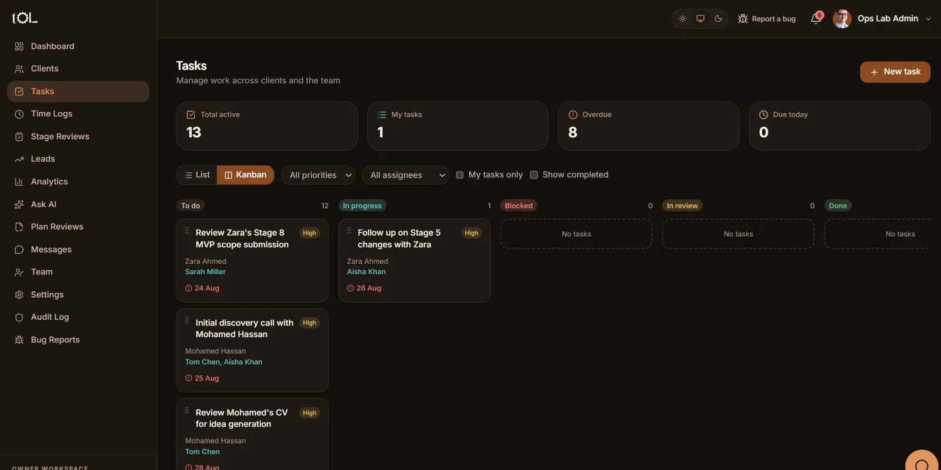Click the Overdue stat card
This screenshot has width=941, height=470.
pos(648,126)
